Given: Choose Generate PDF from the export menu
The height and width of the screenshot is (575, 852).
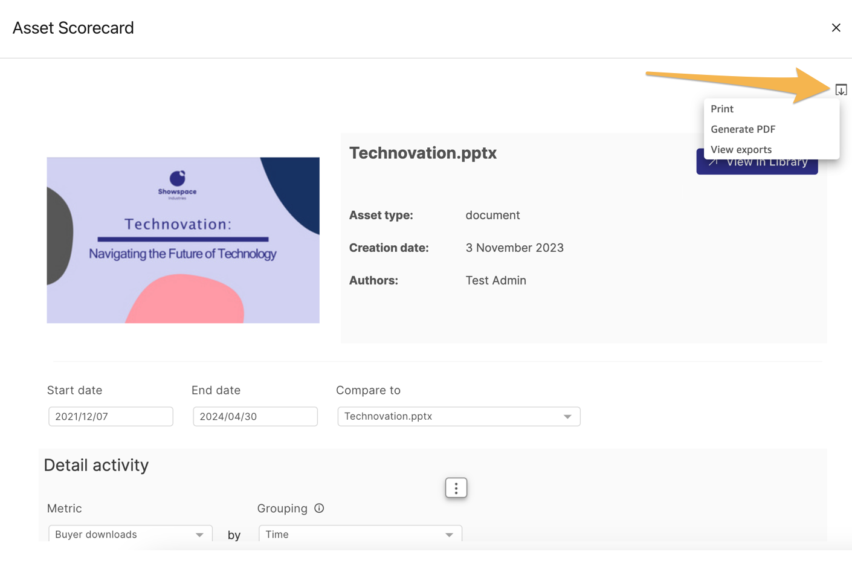Looking at the screenshot, I should pyautogui.click(x=743, y=129).
